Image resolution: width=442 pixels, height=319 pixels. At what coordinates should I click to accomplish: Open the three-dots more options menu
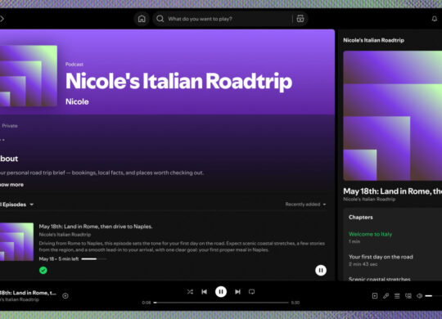pos(2,140)
